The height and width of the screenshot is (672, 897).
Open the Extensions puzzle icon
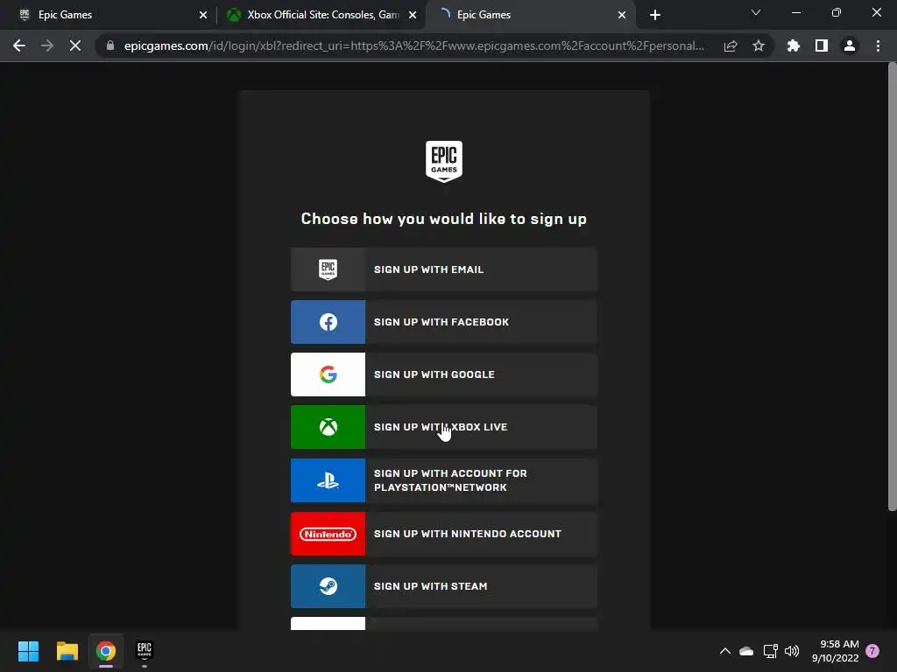pos(793,45)
